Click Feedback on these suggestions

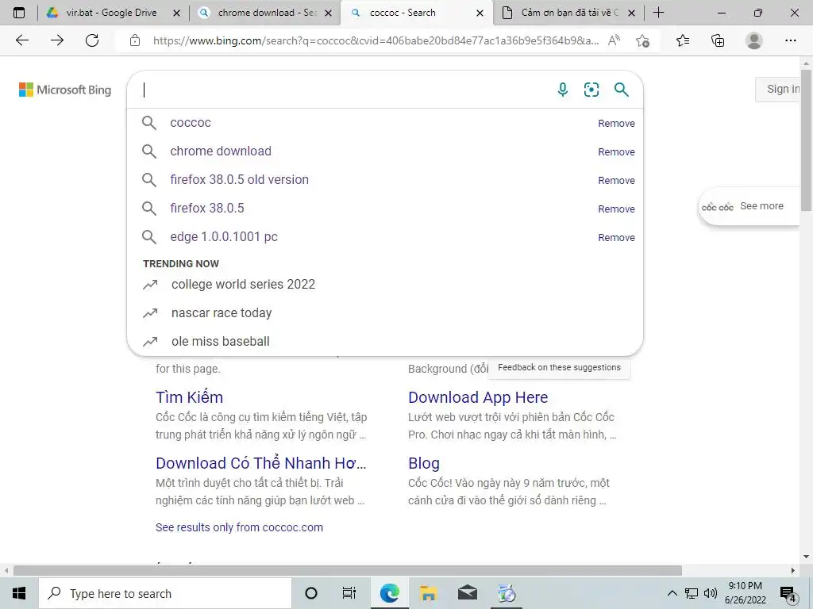click(559, 367)
